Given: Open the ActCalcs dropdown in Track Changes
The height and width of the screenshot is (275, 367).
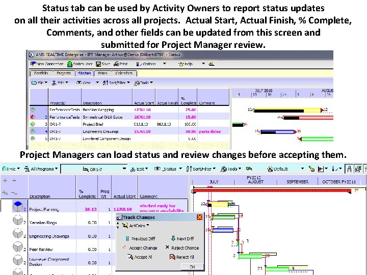Looking at the screenshot, I should (x=136, y=226).
